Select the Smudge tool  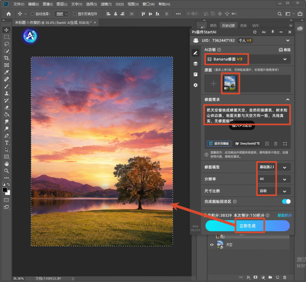coord(7,121)
